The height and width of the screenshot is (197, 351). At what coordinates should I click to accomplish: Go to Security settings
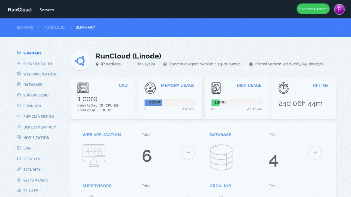click(32, 170)
